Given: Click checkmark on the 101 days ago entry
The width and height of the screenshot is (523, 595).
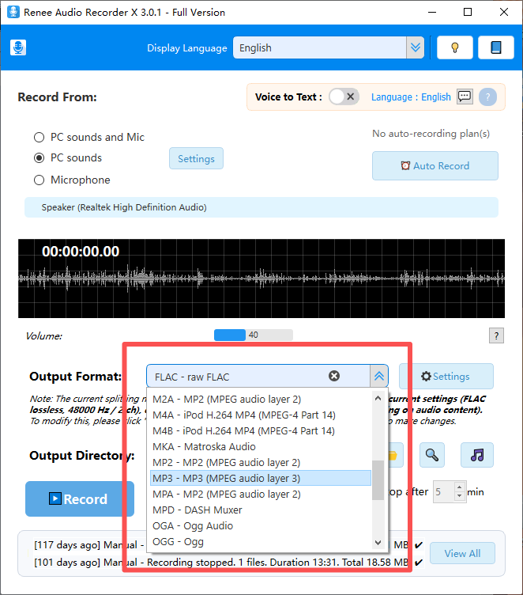Looking at the screenshot, I should point(419,563).
